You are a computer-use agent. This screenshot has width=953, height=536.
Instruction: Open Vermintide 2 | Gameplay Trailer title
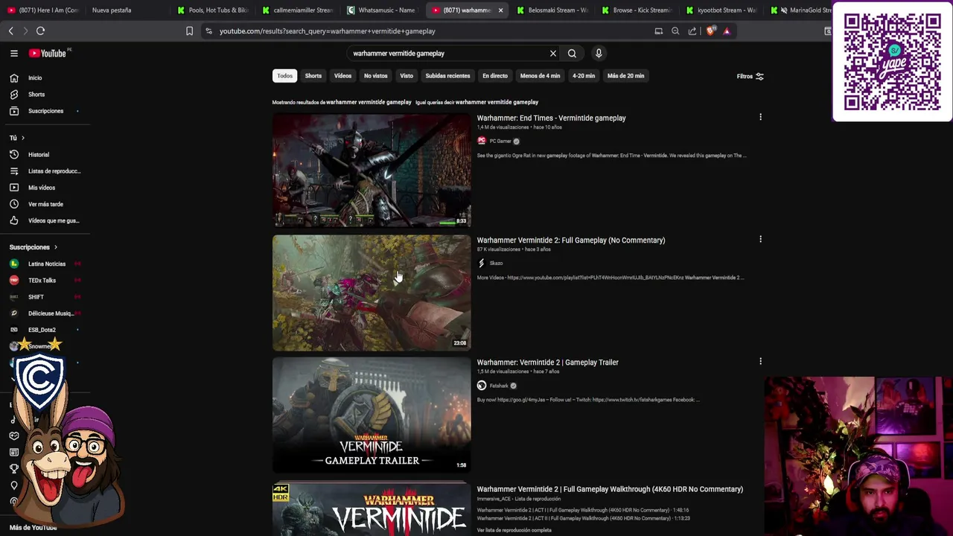(x=547, y=363)
